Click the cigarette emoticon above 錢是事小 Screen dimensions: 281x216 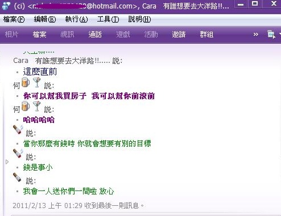18,153
